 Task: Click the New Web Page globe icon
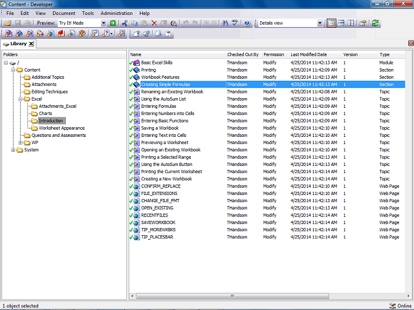pyautogui.click(x=50, y=34)
